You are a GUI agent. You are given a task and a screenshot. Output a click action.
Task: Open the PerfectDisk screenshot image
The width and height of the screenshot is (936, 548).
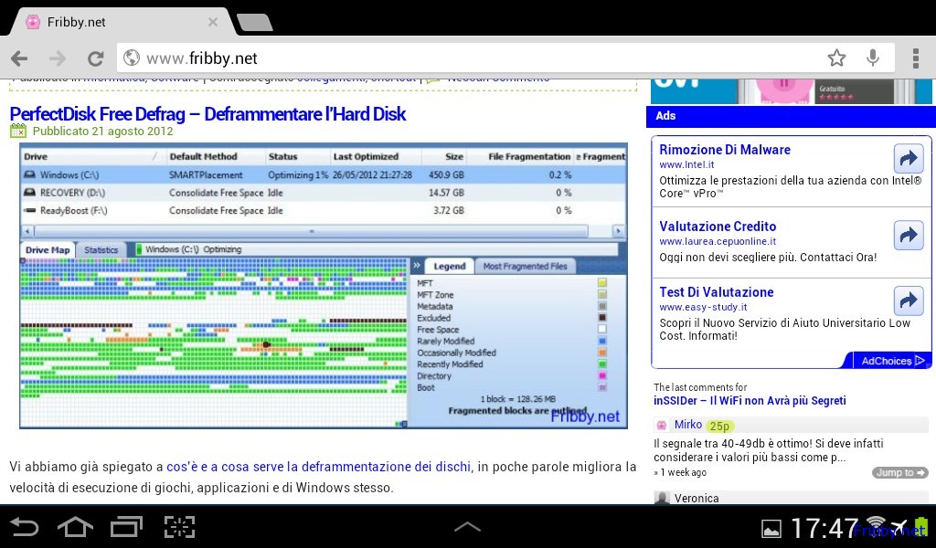pyautogui.click(x=324, y=285)
